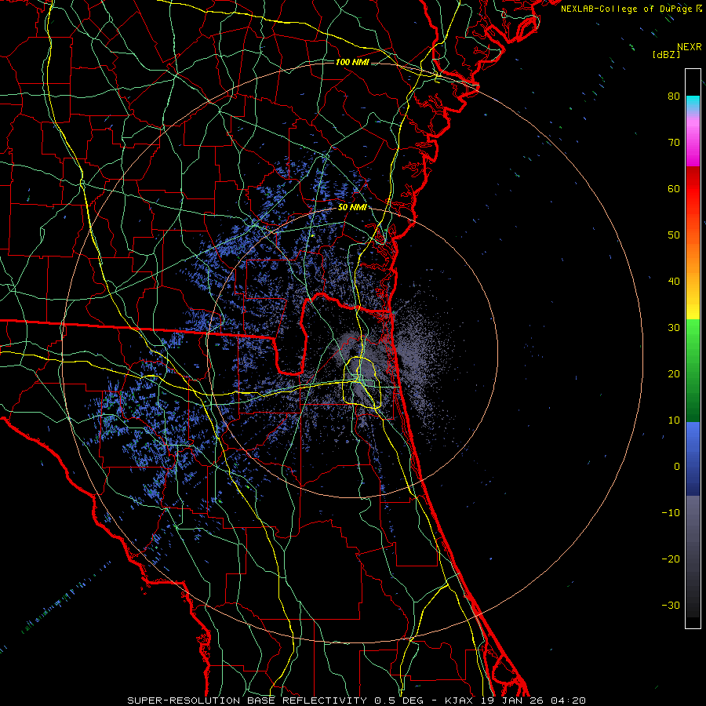Click the "04:20" time stamp

click(x=568, y=701)
